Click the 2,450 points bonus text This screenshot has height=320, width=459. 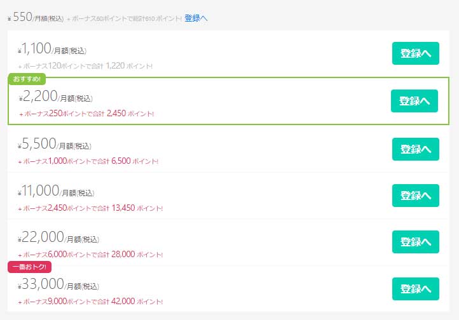(x=86, y=114)
